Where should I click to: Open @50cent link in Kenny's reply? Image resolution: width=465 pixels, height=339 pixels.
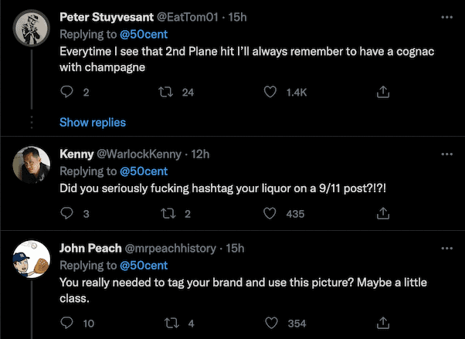pos(144,171)
